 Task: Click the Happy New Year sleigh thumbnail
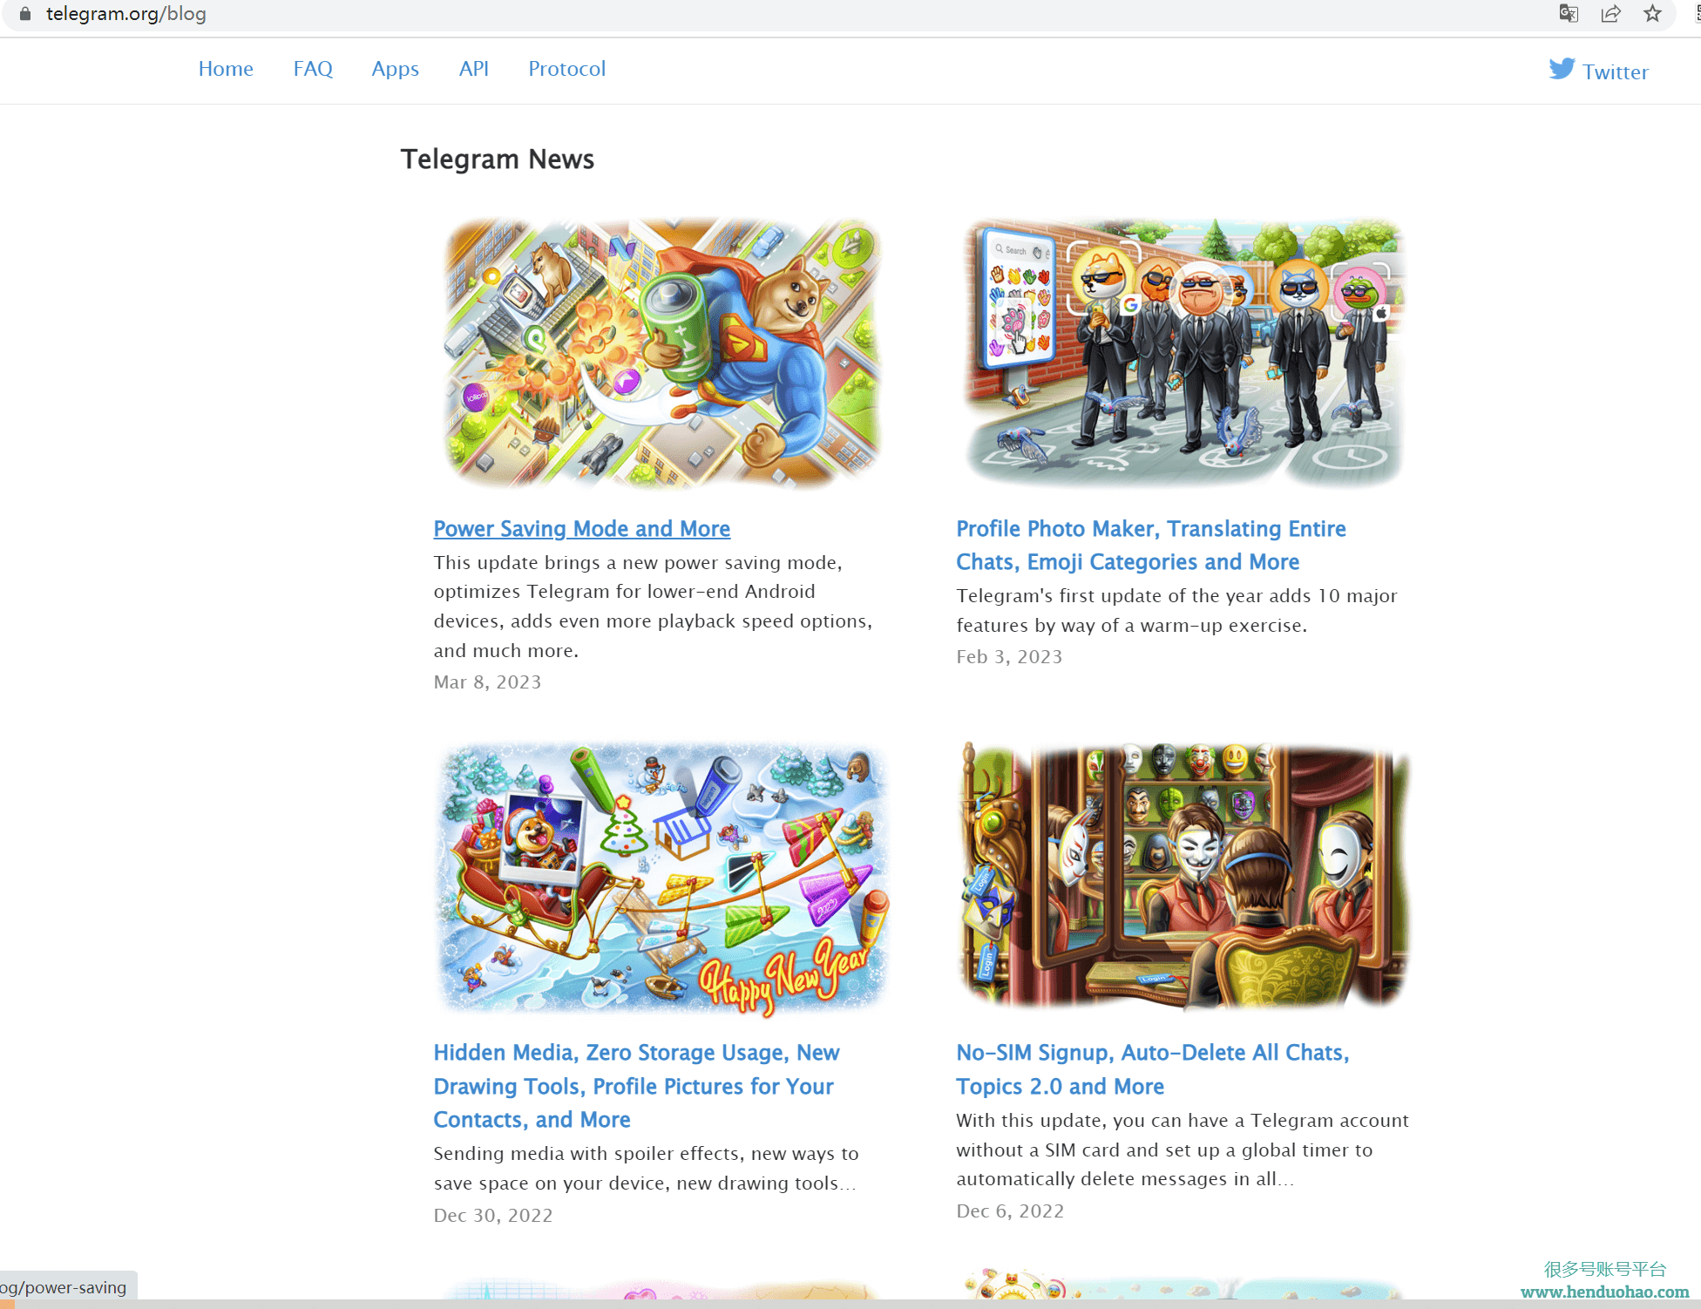pos(663,878)
